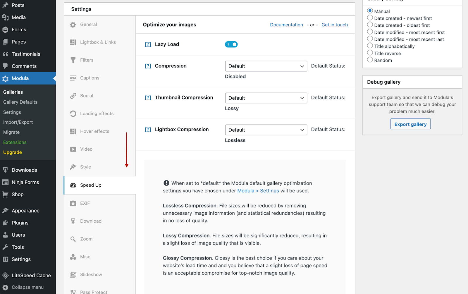Expand the Thumbnail Compression dropdown
The height and width of the screenshot is (294, 468).
click(x=266, y=98)
